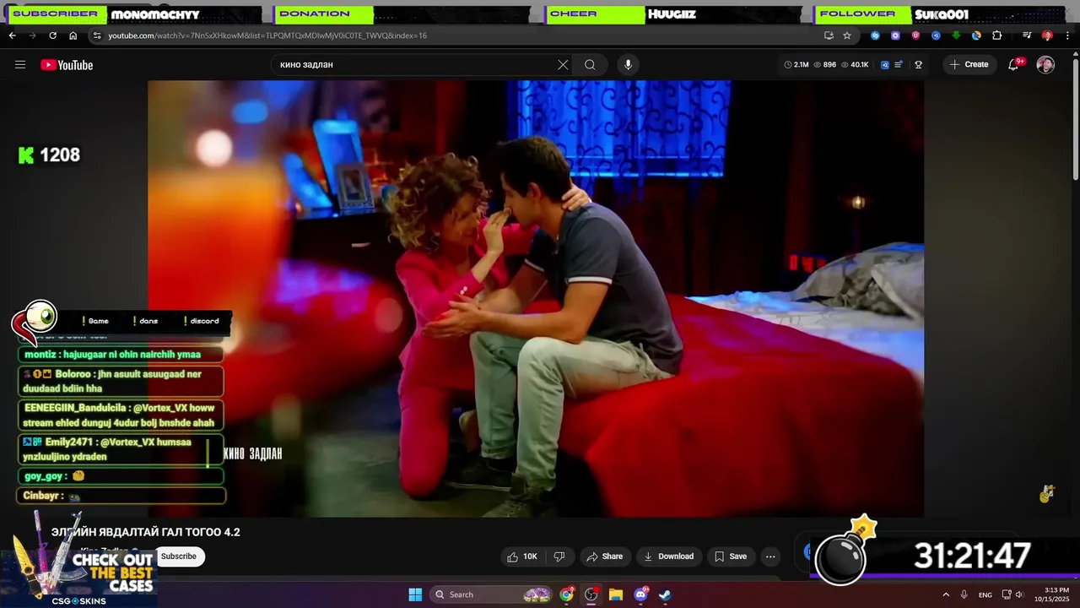
Task: Open the browser media control button
Action: [1027, 35]
